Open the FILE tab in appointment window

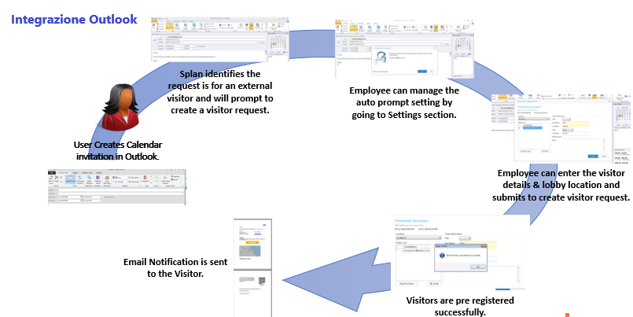(52, 173)
